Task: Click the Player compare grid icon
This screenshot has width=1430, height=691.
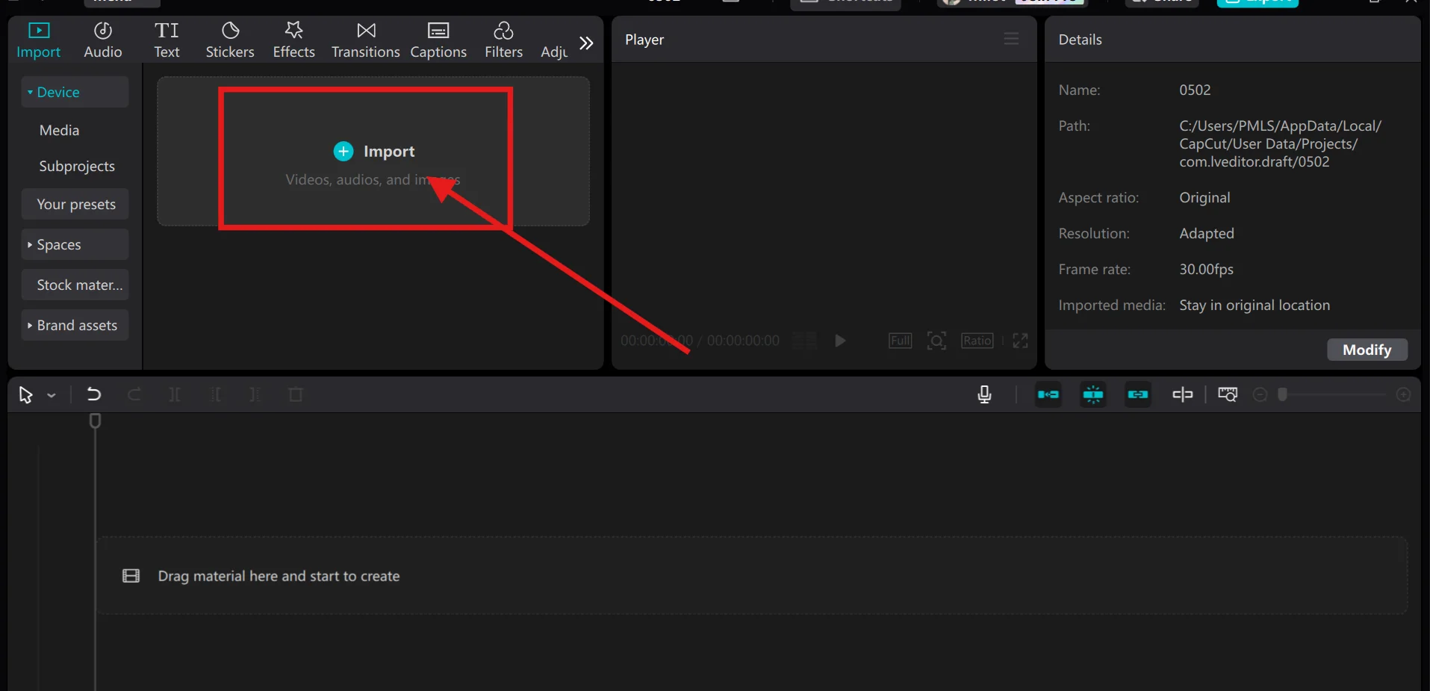Action: [804, 341]
